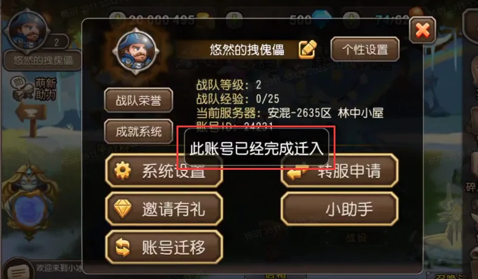The image size is (478, 279).
Task: Click the blue magic mirror portal icon
Action: point(29,201)
